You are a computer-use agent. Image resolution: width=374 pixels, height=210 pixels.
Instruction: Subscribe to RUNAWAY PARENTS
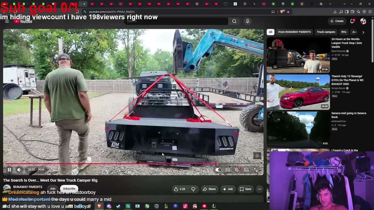click(x=69, y=188)
